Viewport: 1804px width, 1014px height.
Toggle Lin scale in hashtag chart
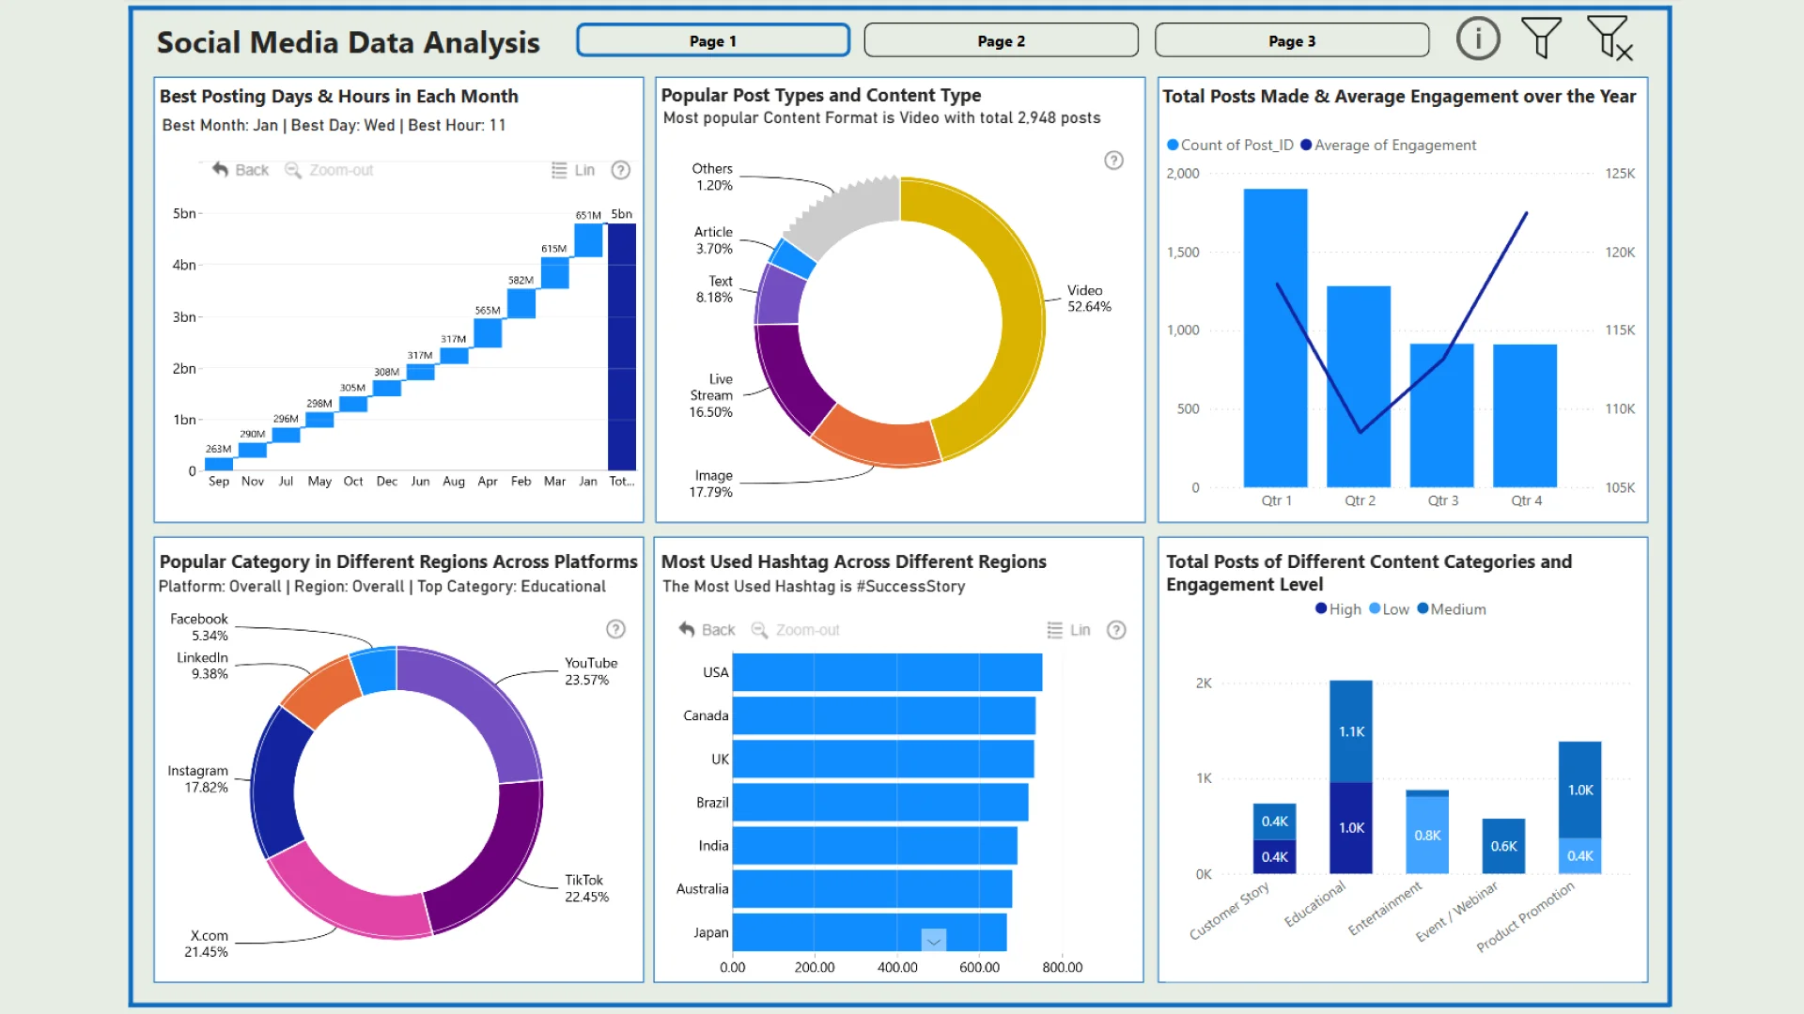(x=1069, y=630)
